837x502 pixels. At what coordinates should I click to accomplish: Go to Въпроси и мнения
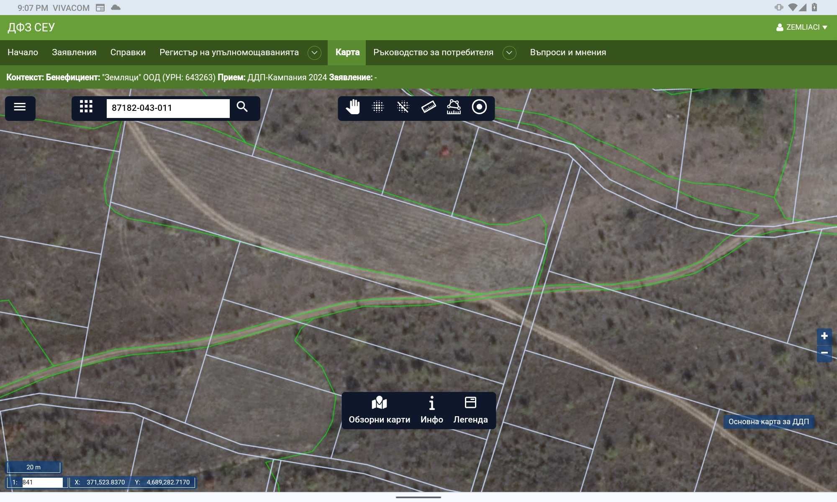tap(568, 52)
